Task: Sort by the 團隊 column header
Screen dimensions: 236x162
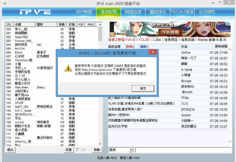Action: (x=46, y=25)
